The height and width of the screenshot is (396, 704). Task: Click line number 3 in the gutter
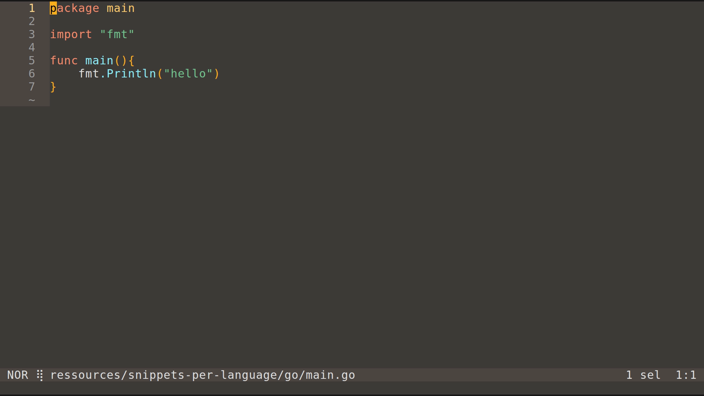pos(32,34)
